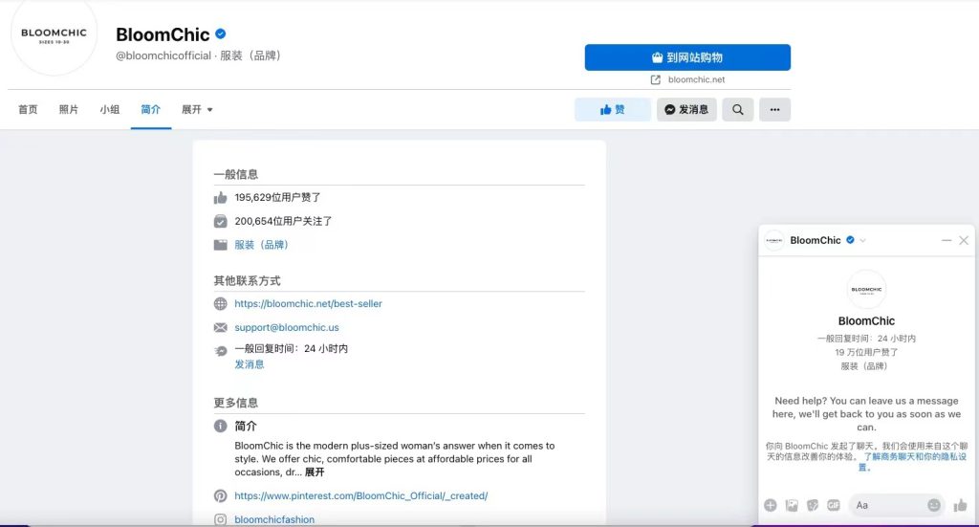This screenshot has height=527, width=979.
Task: Send a thumbs-up in the chat
Action: point(960,505)
